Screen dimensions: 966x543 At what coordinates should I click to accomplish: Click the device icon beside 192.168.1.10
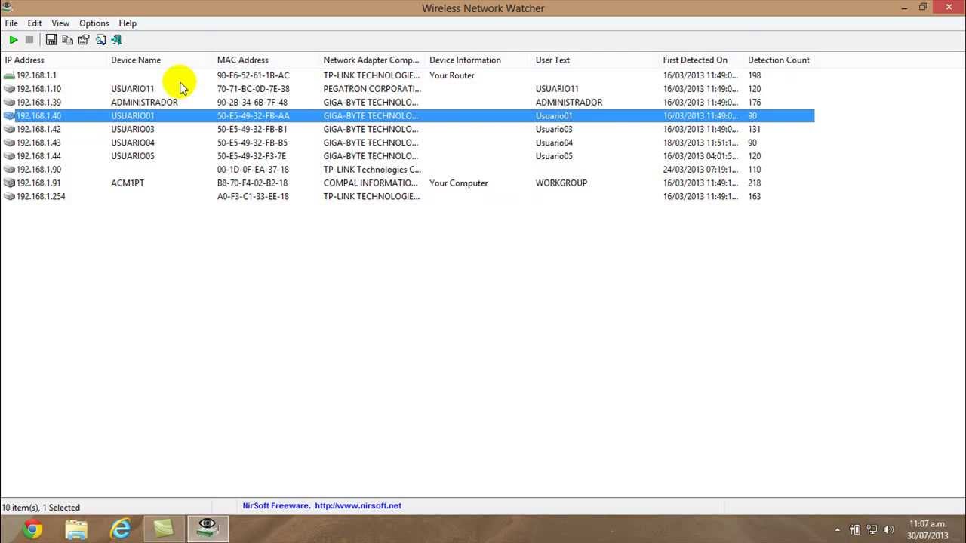click(x=9, y=89)
